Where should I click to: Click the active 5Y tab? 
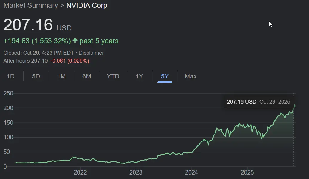(x=165, y=76)
